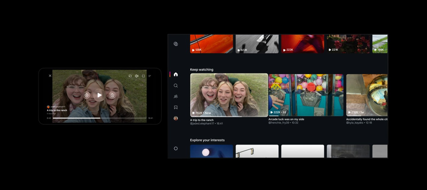The width and height of the screenshot is (427, 190).
Task: Open profile avatar in TV sidebar
Action: coord(176,118)
